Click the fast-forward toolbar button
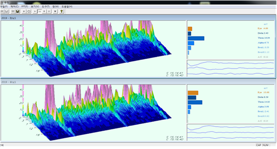This screenshot has height=149, width=277. [x=39, y=11]
